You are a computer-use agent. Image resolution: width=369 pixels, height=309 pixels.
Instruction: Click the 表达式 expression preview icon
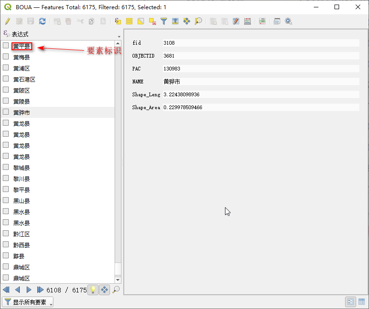tap(6, 34)
